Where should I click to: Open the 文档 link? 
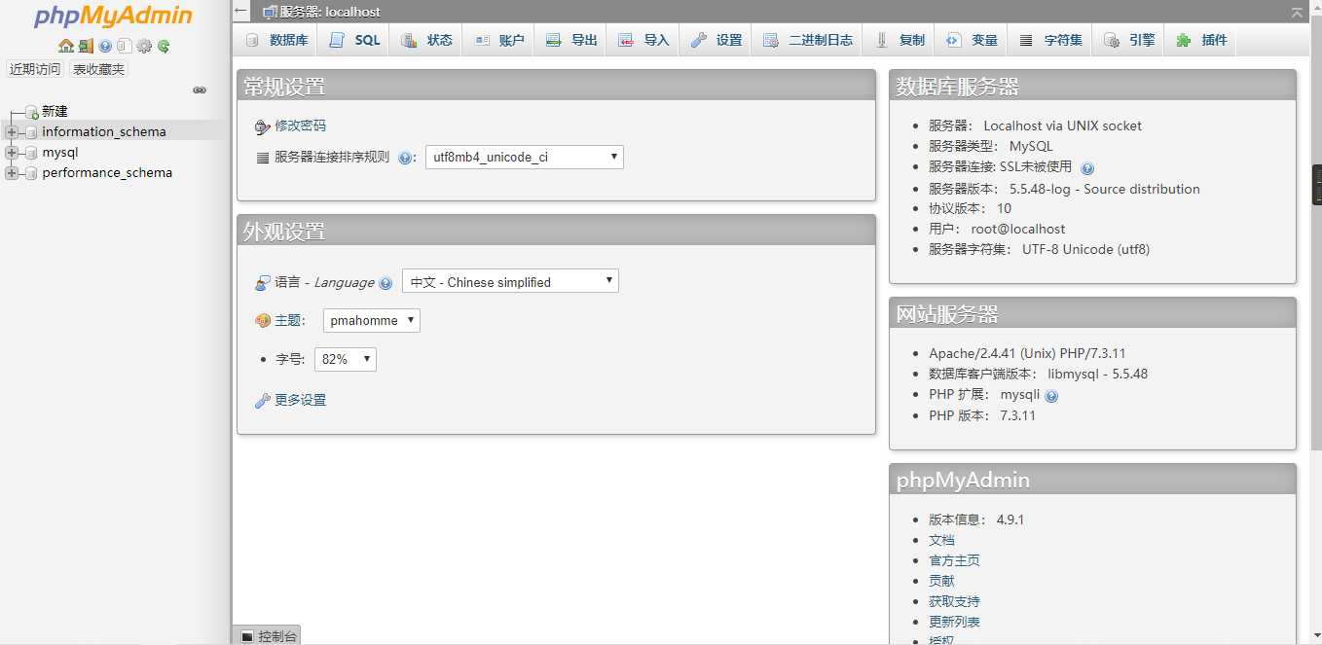coord(941,541)
